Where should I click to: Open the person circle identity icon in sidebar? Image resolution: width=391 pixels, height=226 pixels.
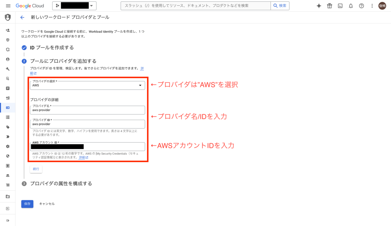(8, 59)
